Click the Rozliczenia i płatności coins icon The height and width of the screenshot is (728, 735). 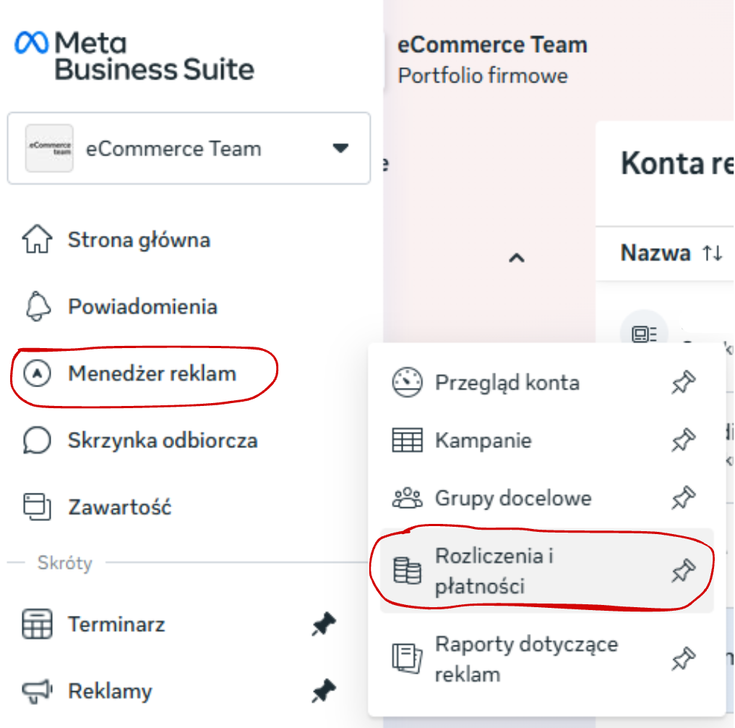pyautogui.click(x=409, y=571)
